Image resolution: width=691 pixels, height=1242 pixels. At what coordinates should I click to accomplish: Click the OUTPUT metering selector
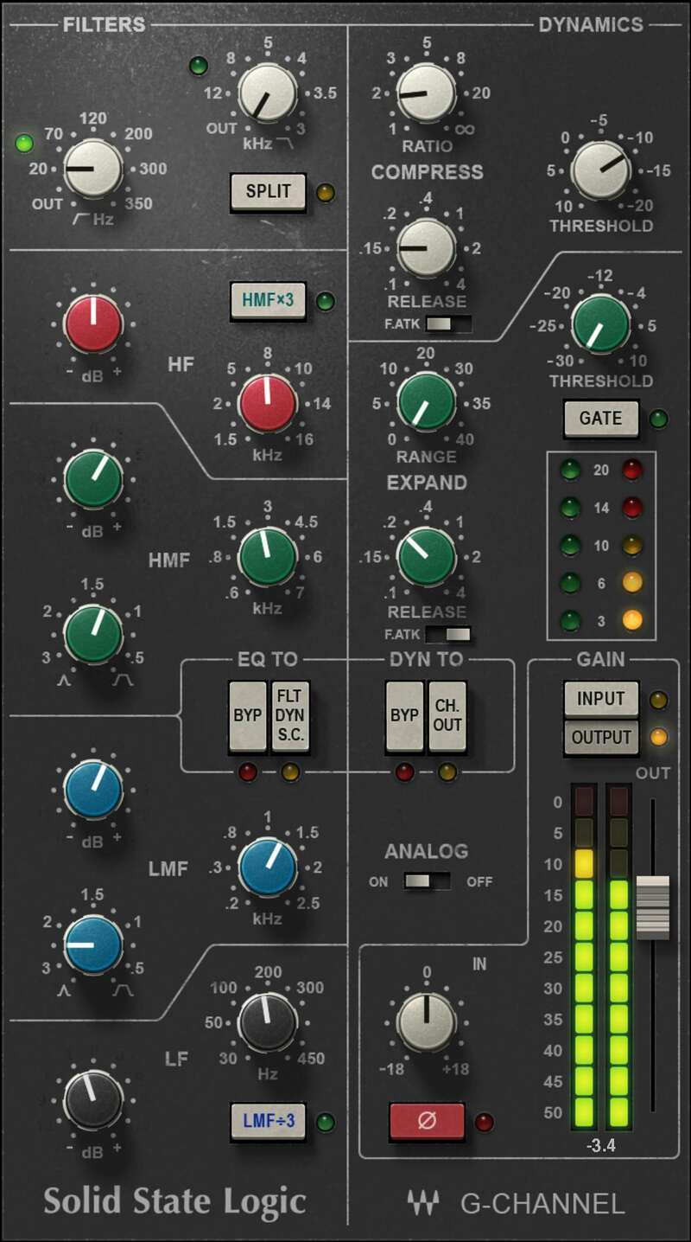(600, 739)
